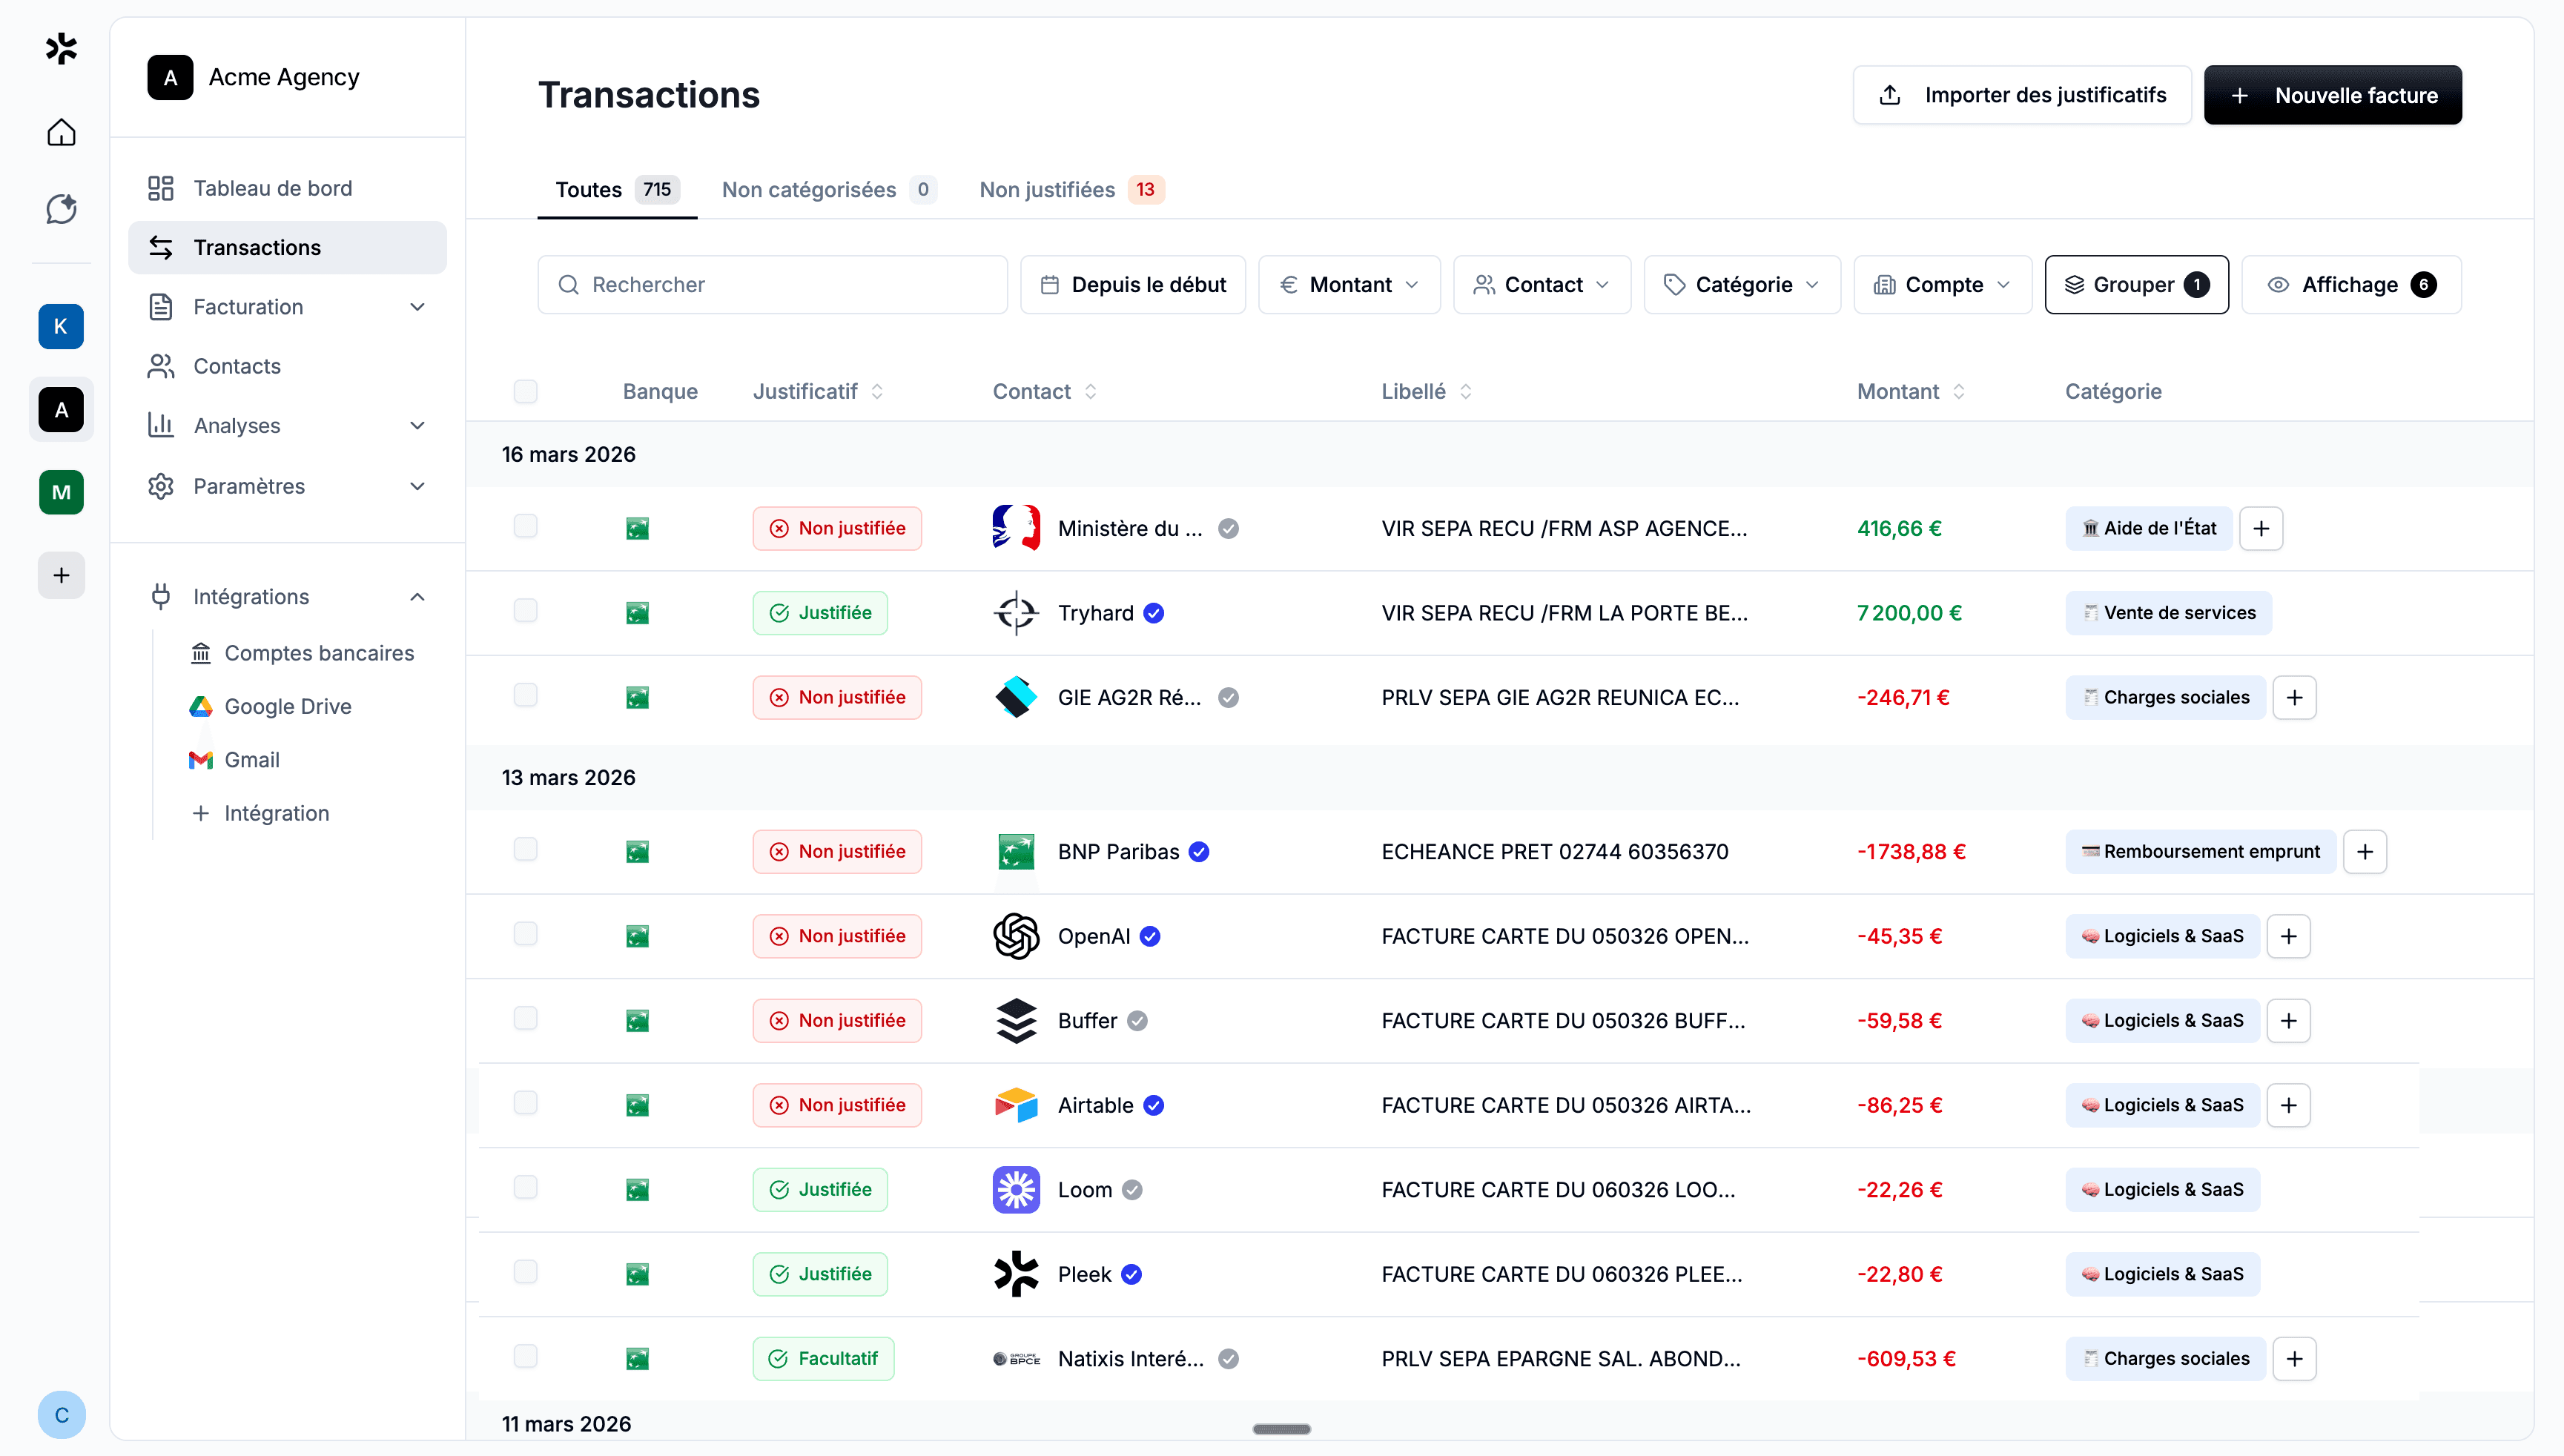Screen dimensions: 2564x1456
Task: Check the Tryhard transaction row checkbox
Action: point(526,611)
